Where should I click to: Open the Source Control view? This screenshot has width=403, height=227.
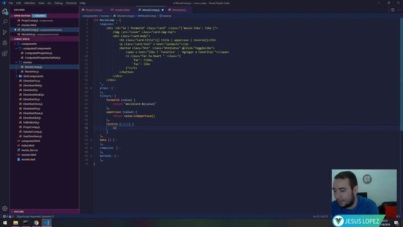5,32
